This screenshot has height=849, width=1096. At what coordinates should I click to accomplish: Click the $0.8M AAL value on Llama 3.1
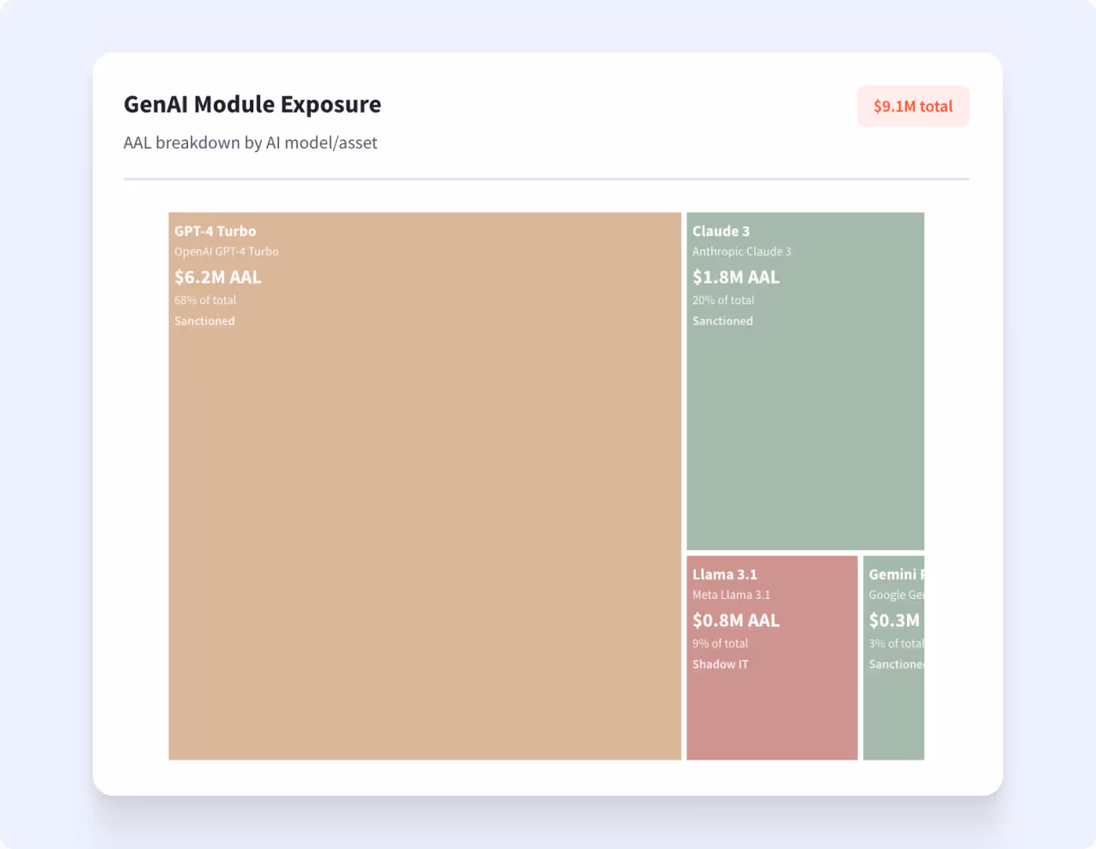tap(736, 620)
